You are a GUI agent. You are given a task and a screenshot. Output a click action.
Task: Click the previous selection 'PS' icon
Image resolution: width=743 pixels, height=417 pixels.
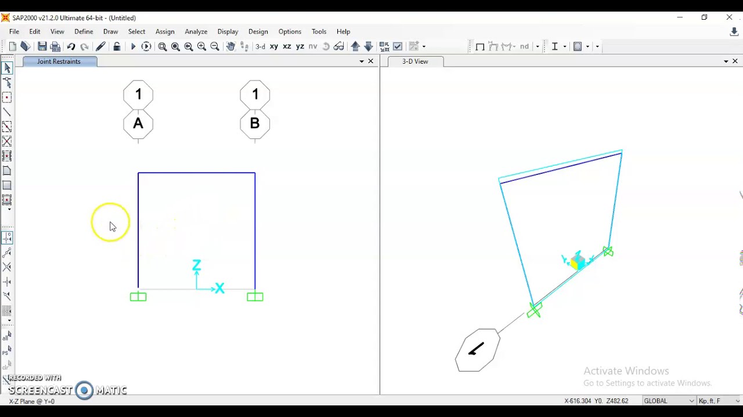pos(7,350)
